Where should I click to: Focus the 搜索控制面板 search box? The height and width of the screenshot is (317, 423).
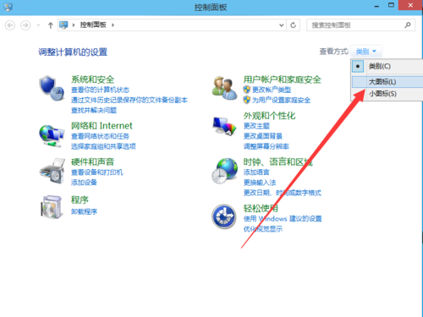coord(360,25)
